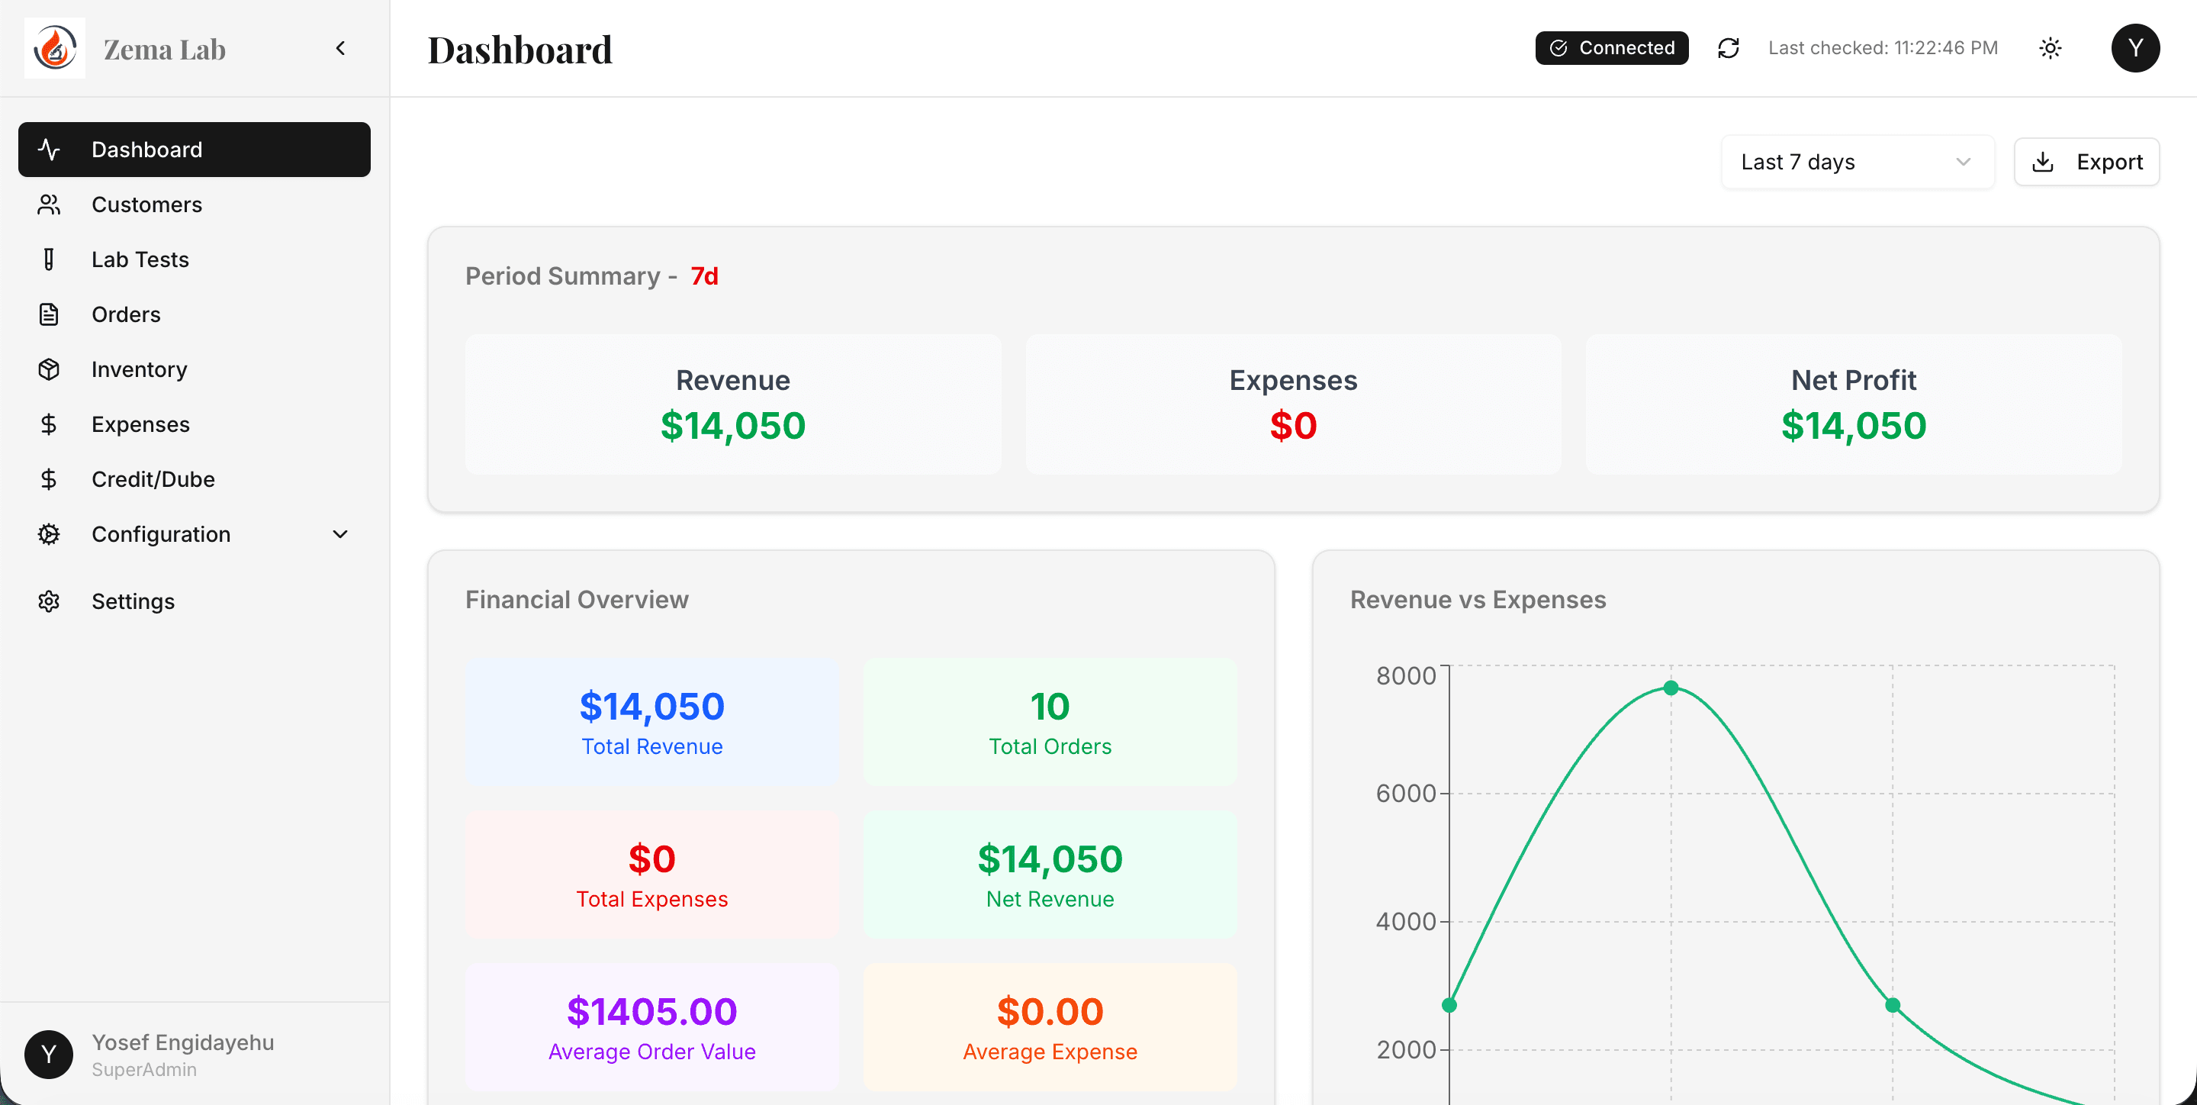Open user menu from the top-right Y avatar

[x=2136, y=48]
